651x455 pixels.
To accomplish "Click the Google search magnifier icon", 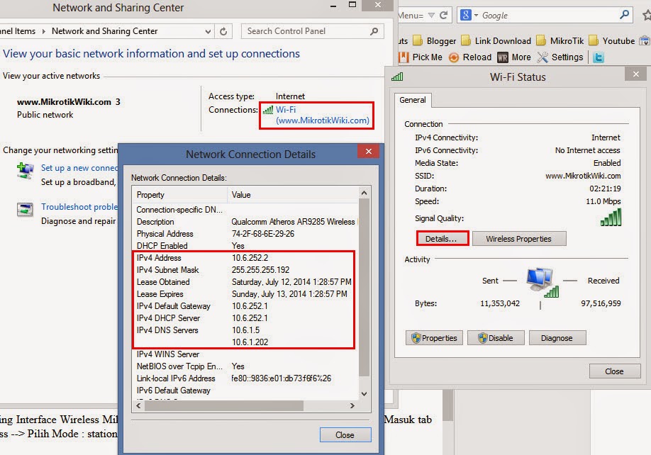I will click(x=625, y=15).
